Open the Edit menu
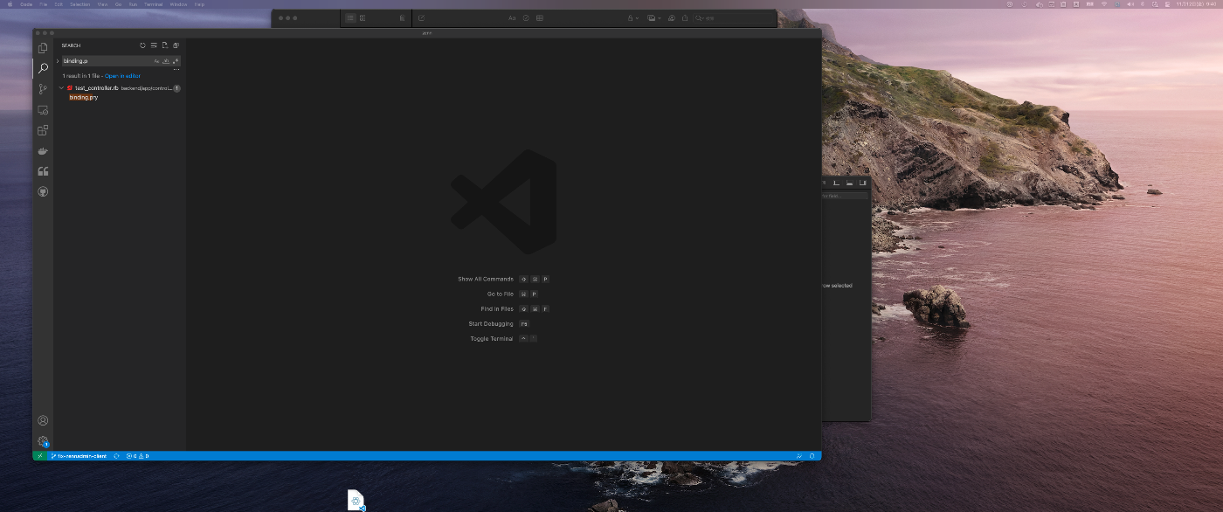 click(x=59, y=4)
